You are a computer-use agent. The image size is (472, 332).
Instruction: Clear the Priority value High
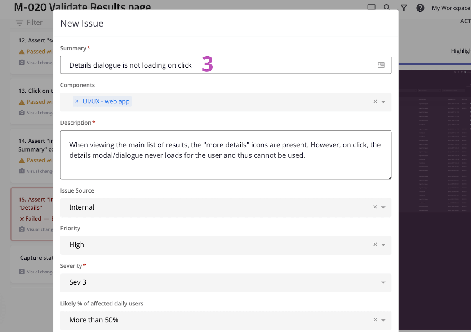point(375,244)
